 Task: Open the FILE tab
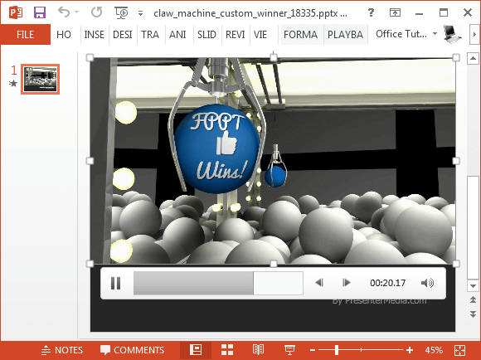(x=25, y=34)
